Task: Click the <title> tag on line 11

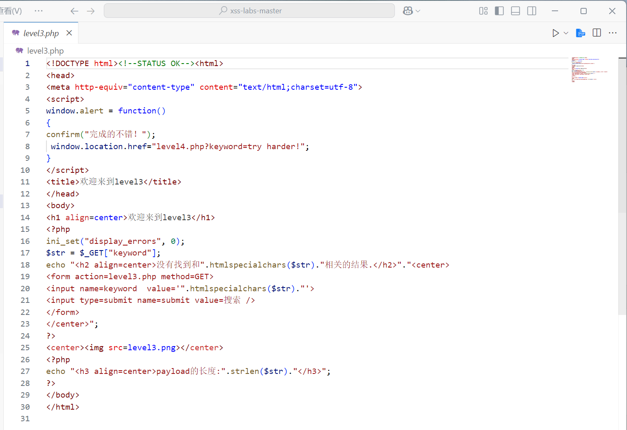Action: pyautogui.click(x=63, y=182)
